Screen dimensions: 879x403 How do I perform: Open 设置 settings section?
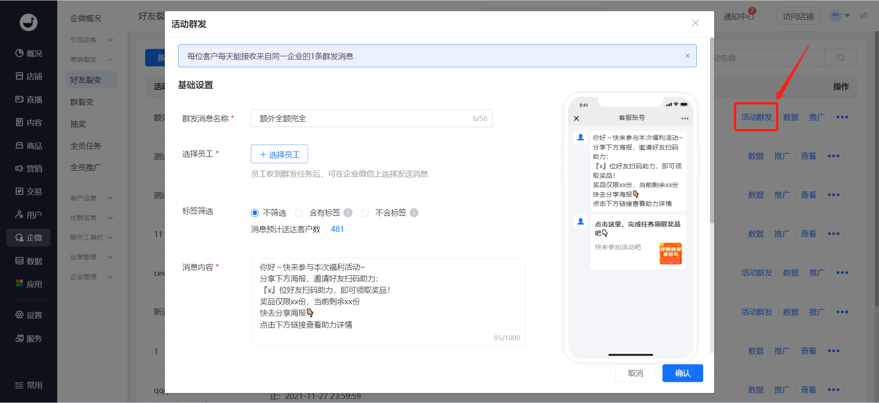click(x=28, y=315)
